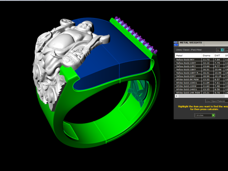Click the 12.18 DWT value

coord(218,76)
